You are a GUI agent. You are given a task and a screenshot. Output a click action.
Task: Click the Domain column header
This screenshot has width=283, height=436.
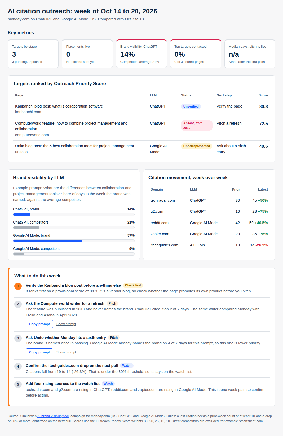[x=156, y=190]
